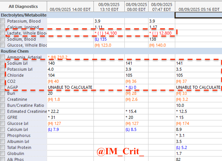Screen dimensions: 222x161
Task: Click the Potassium Lvl value 3.5
Action: click(179, 69)
